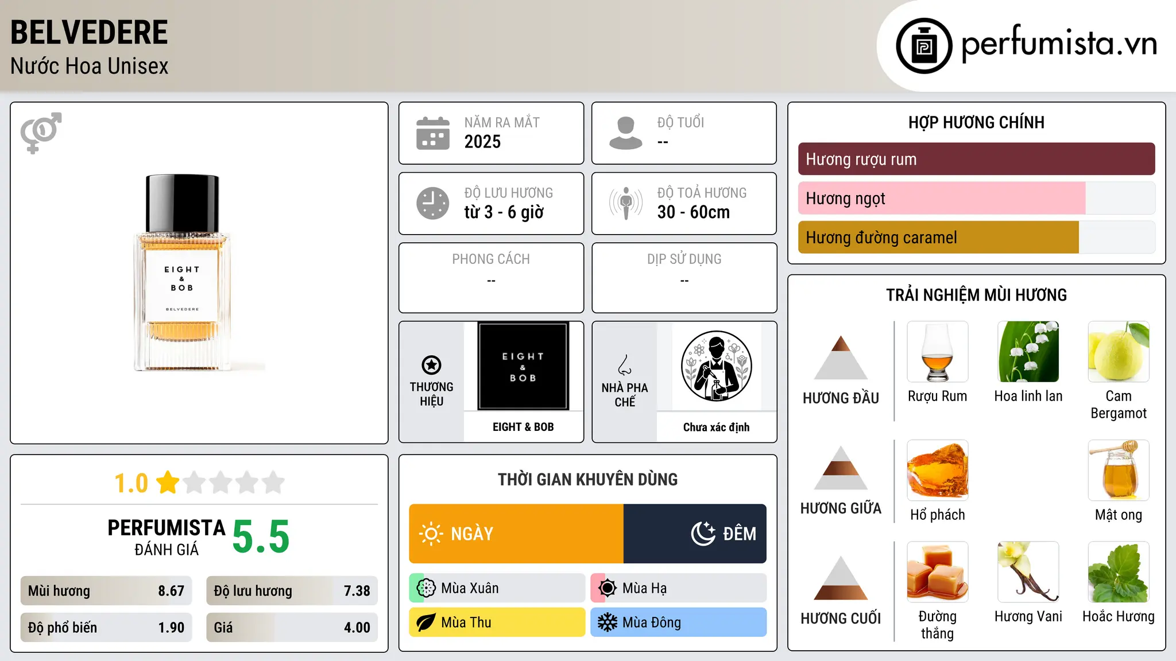Click the DỊP SỬ DỤNG label

[684, 259]
